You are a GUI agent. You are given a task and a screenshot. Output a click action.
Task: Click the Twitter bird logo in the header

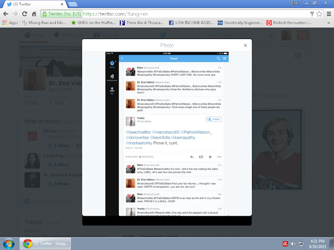point(163,35)
